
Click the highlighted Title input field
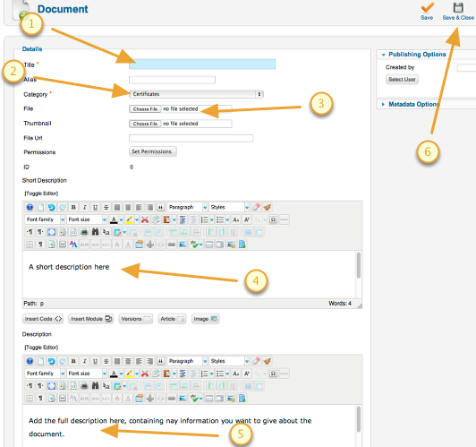(x=202, y=64)
